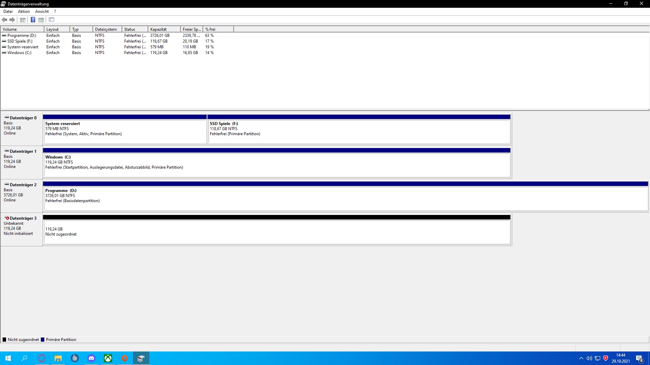Select the System-reserviert partition block
The image size is (650, 365).
pos(125,132)
